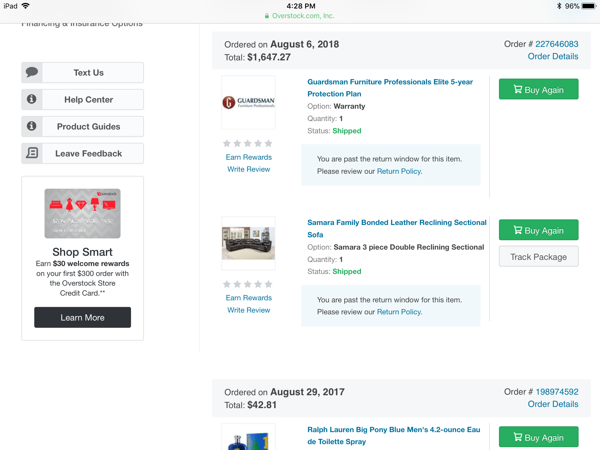This screenshot has height=450, width=600.
Task: Click cart icon on Guardsman Buy Again
Action: click(518, 89)
